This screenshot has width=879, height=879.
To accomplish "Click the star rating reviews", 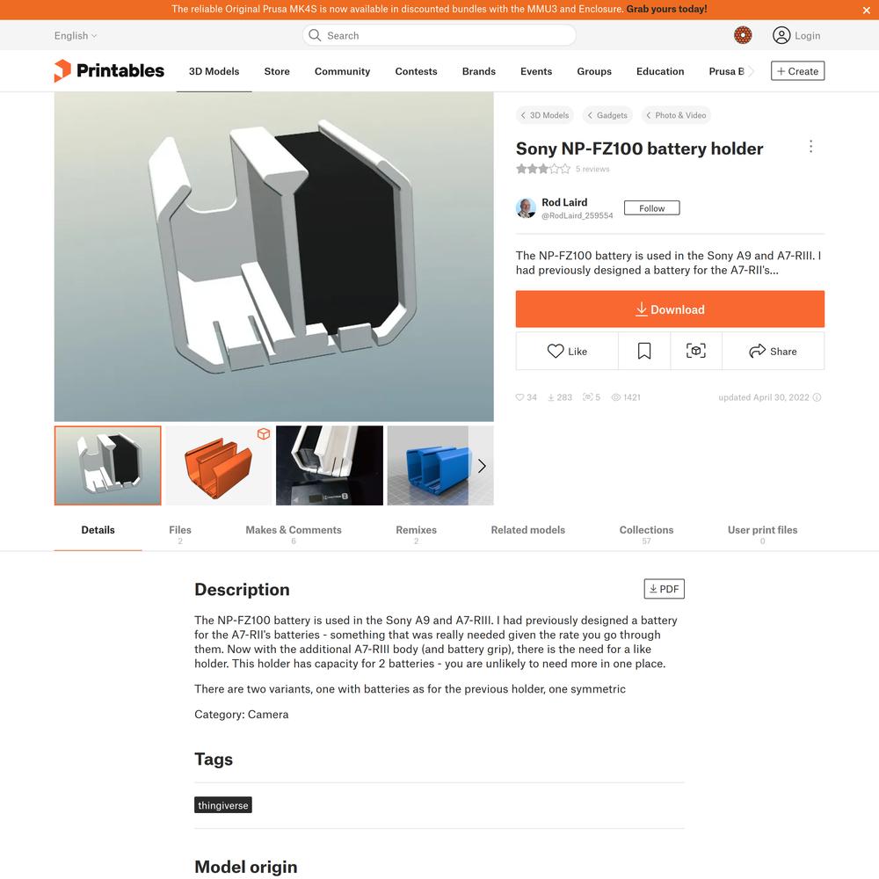I will point(563,169).
